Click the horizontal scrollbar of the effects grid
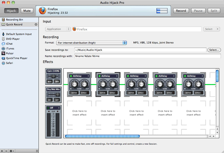 [x=102, y=136]
